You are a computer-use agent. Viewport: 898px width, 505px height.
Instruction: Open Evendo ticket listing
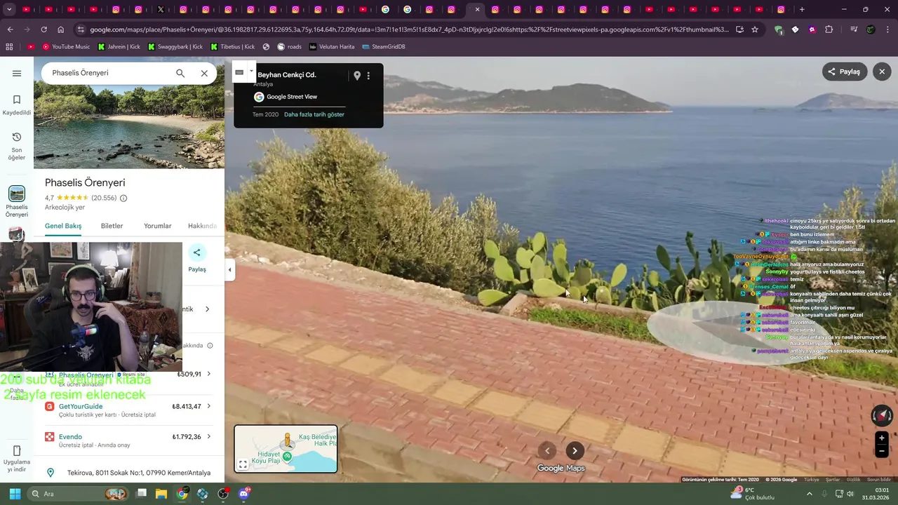(129, 440)
